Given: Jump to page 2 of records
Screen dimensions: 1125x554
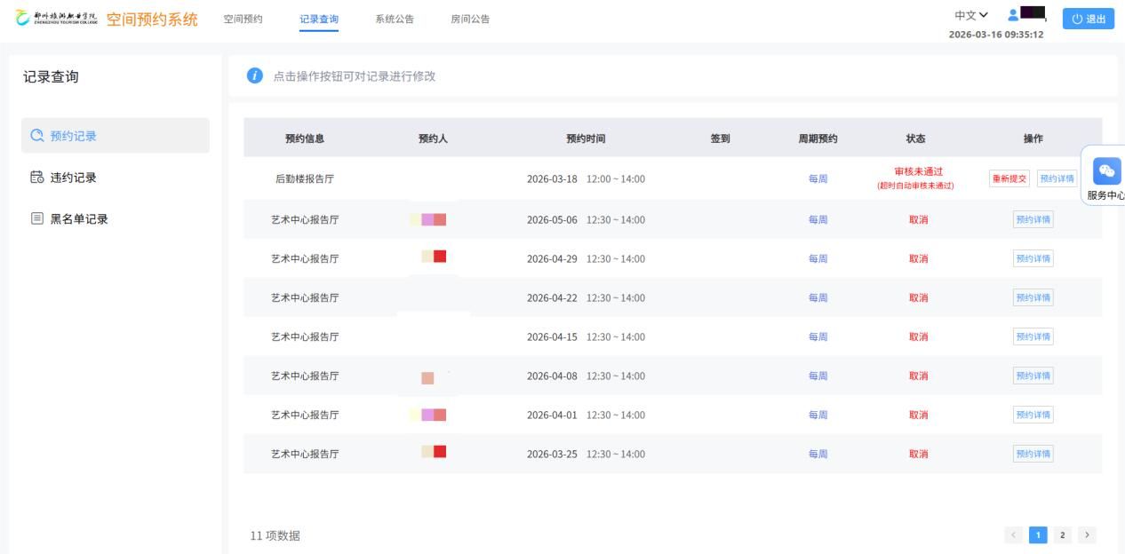Looking at the screenshot, I should click(x=1062, y=534).
